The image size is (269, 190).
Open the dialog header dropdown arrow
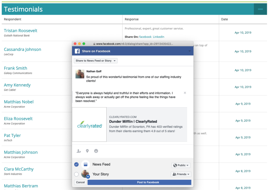click(190, 51)
